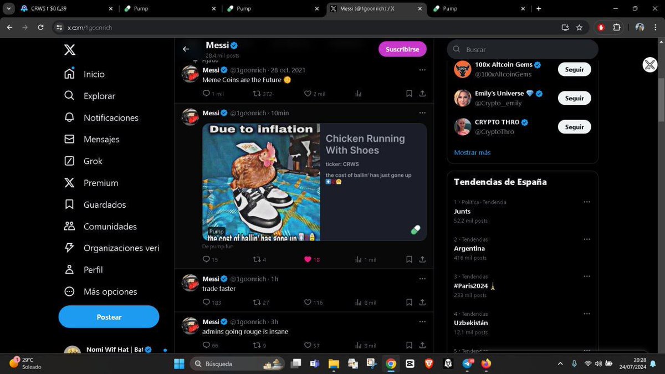This screenshot has width=665, height=374.
Task: Open more menu on 'trade faster' post
Action: point(422,279)
